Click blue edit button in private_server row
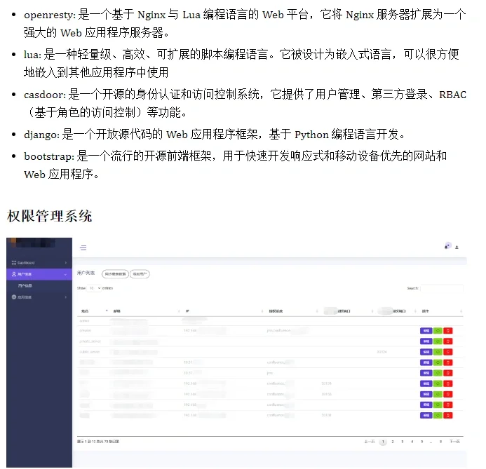This screenshot has width=486, height=469. (x=426, y=341)
